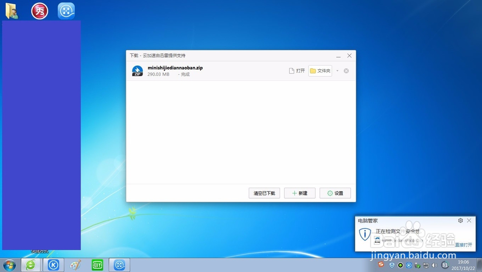
Task: Open the iQIYI app in taskbar
Action: point(97,265)
